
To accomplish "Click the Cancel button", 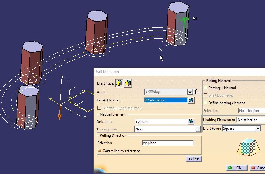I will [258, 168].
